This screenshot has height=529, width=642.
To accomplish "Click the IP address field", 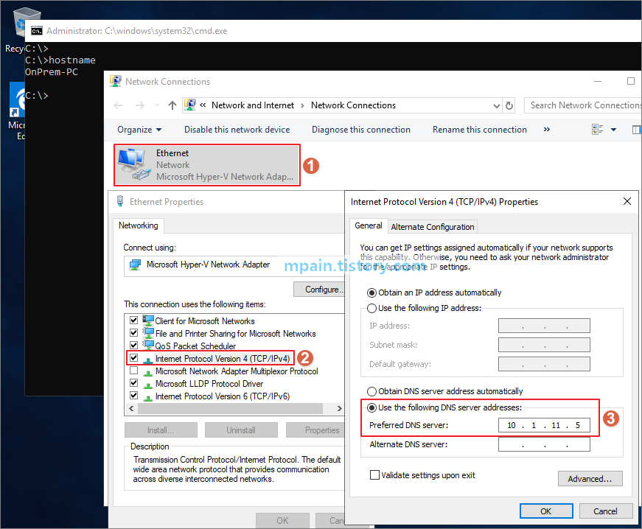I will pos(544,326).
